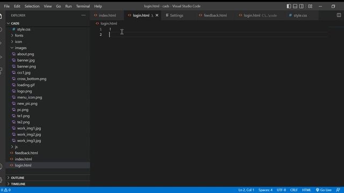Switch to second login.html tab
This screenshot has width=344, height=193.
260,16
